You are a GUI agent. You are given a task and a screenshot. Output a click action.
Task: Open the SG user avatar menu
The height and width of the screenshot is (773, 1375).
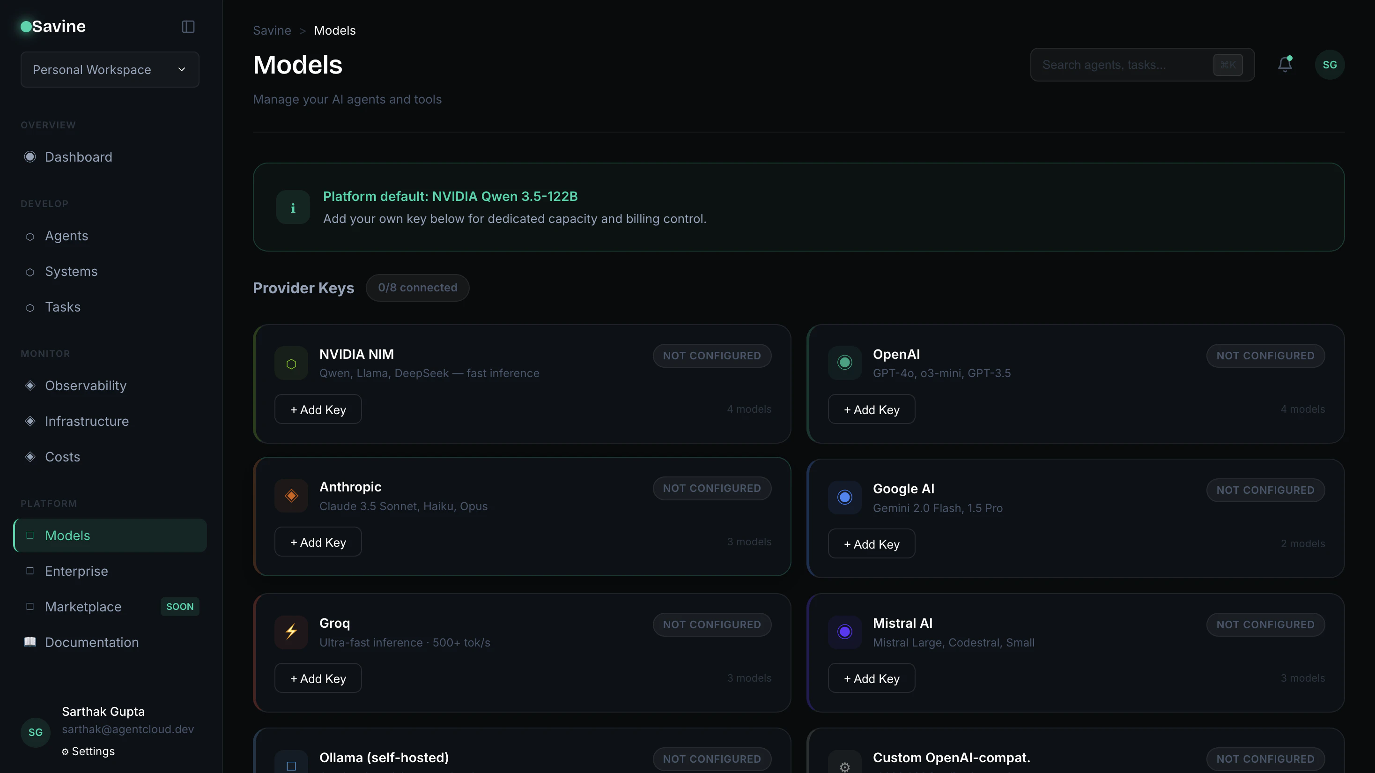pyautogui.click(x=1329, y=65)
